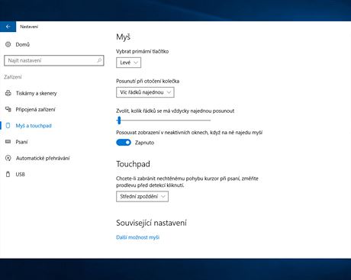Open Připojená zařízení section
This screenshot has width=351, height=280.
click(35, 110)
